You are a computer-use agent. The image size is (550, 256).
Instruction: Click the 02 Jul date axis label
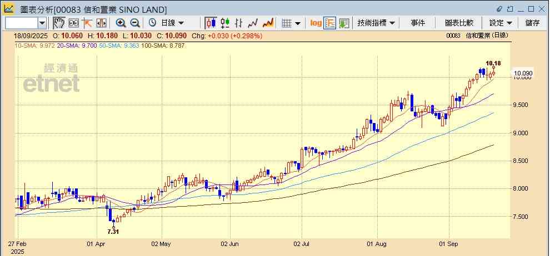click(x=302, y=244)
